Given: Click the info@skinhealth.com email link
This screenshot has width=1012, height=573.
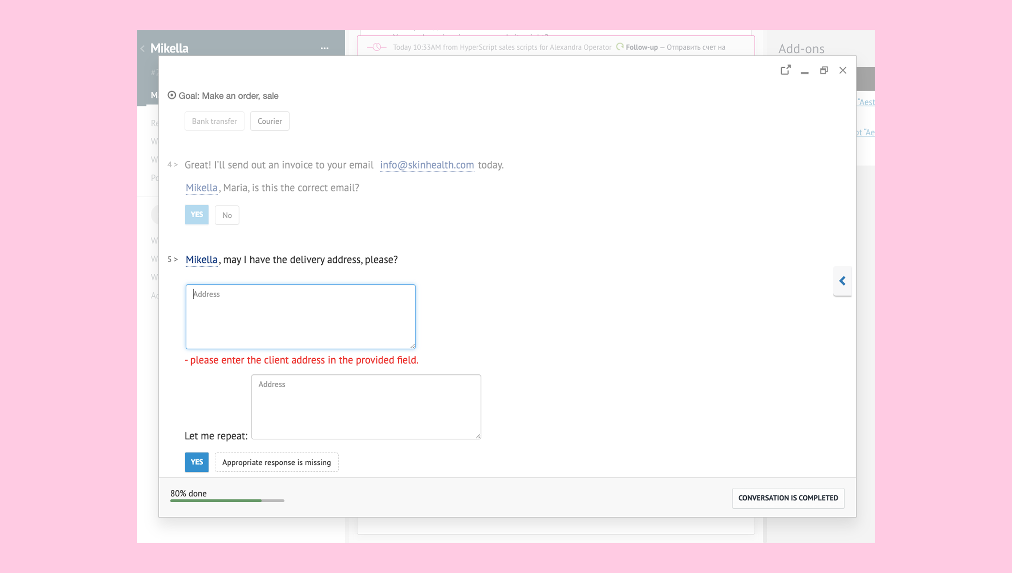Looking at the screenshot, I should pyautogui.click(x=426, y=165).
